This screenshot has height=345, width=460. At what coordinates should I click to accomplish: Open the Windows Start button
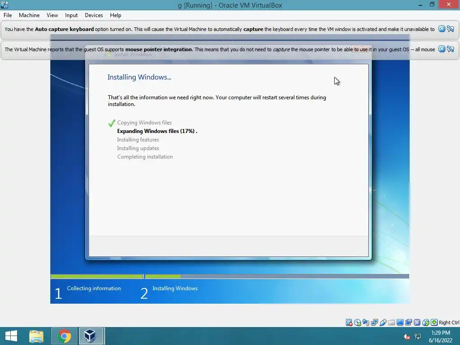tap(11, 336)
